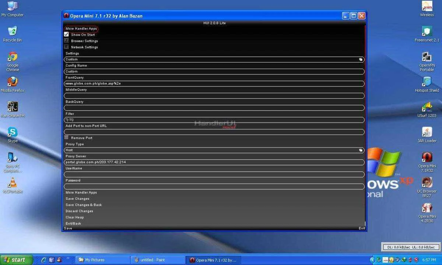The height and width of the screenshot is (265, 442).
Task: Open the Proxy Type Host dropdown
Action: click(214, 150)
